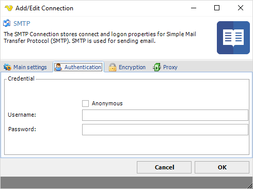Close the Add/Edit Connection window
253x189 pixels.
(241, 8)
